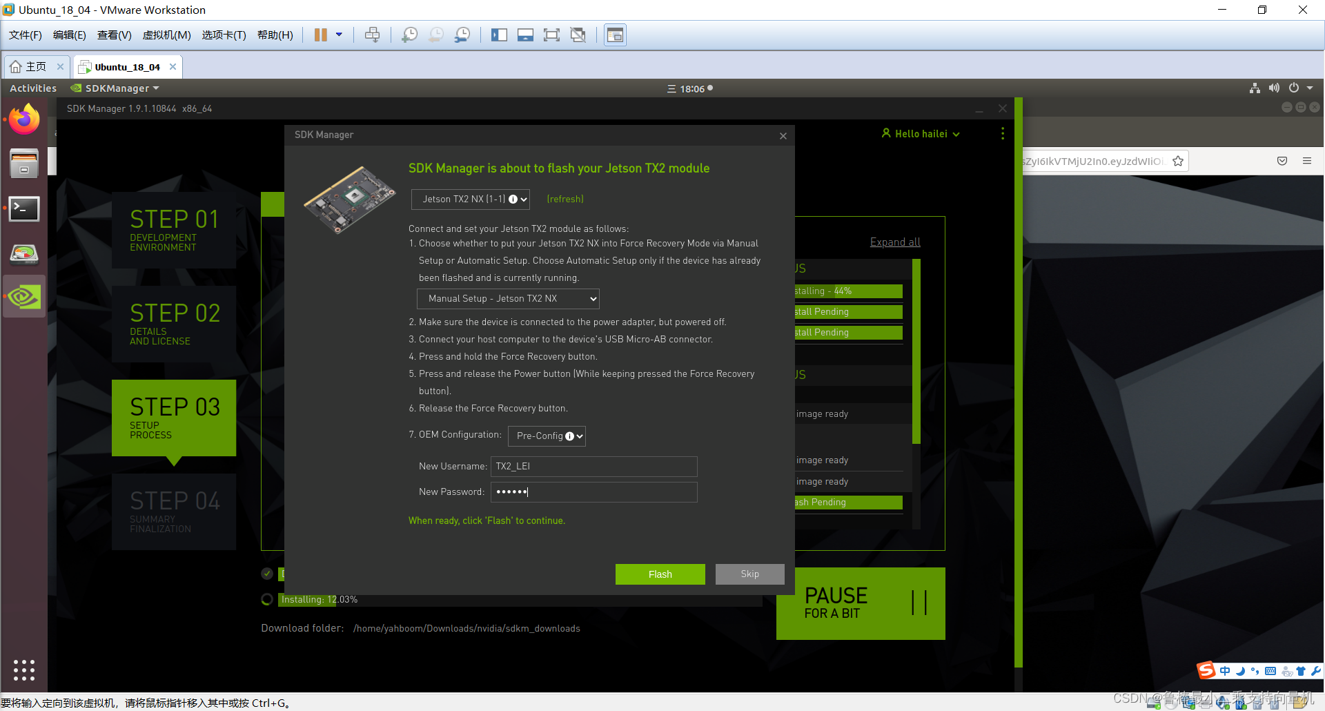Launch Firefox from the Ubuntu dock
The height and width of the screenshot is (711, 1325).
[24, 119]
